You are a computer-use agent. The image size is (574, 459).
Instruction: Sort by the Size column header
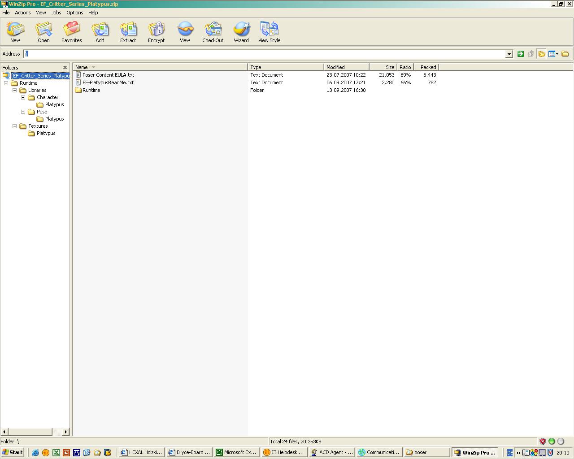pos(383,67)
